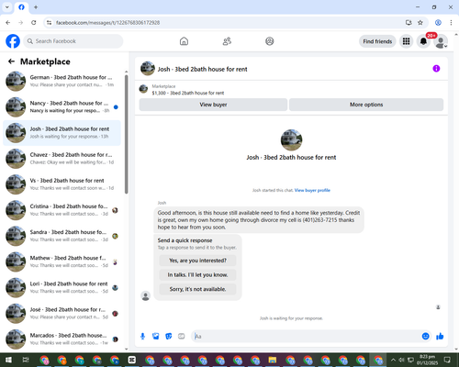Viewport: 459px width, 367px height.
Task: Click the Facebook logo icon
Action: (13, 41)
